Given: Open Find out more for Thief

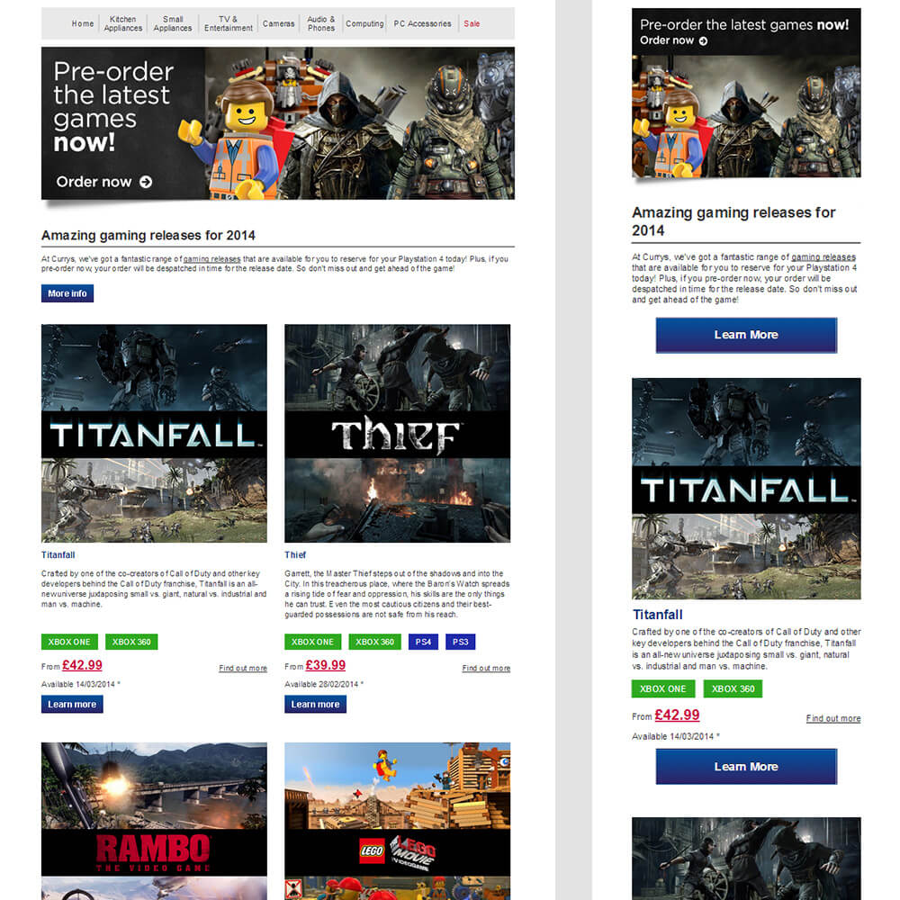Looking at the screenshot, I should [x=486, y=668].
